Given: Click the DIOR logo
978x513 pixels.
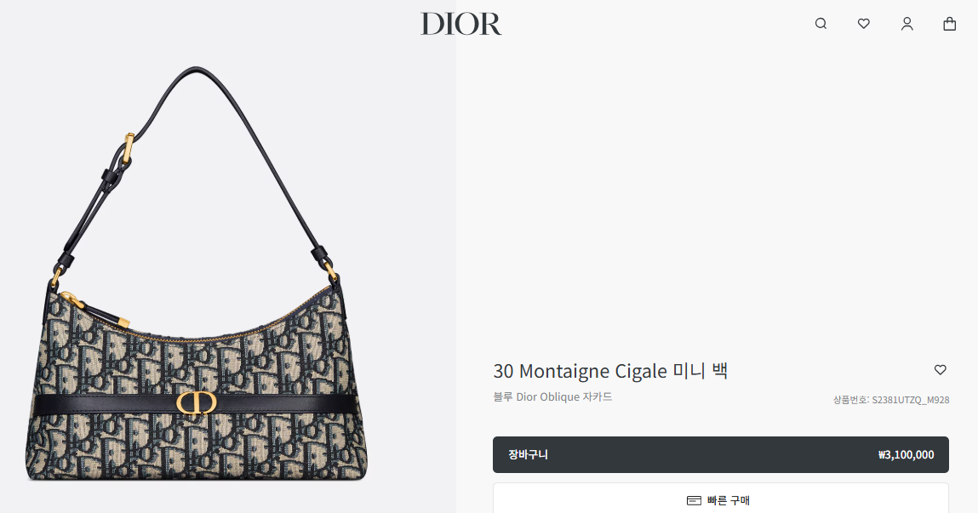Looking at the screenshot, I should tap(461, 24).
